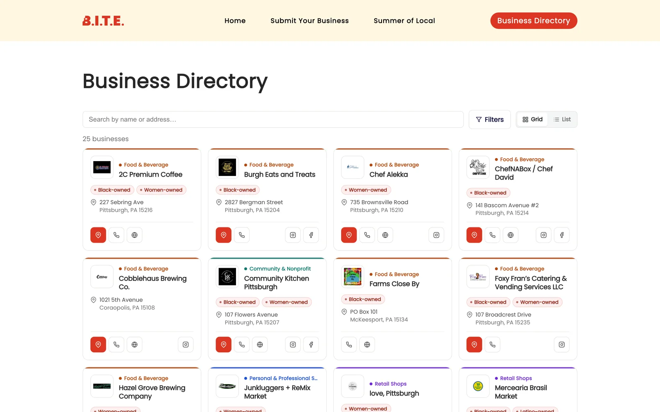This screenshot has height=412, width=660.
Task: Click the Black-owned tag on Farms Close By
Action: click(x=363, y=299)
